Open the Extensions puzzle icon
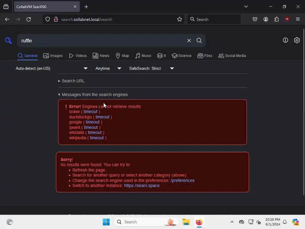This screenshot has width=305, height=229. (x=276, y=19)
